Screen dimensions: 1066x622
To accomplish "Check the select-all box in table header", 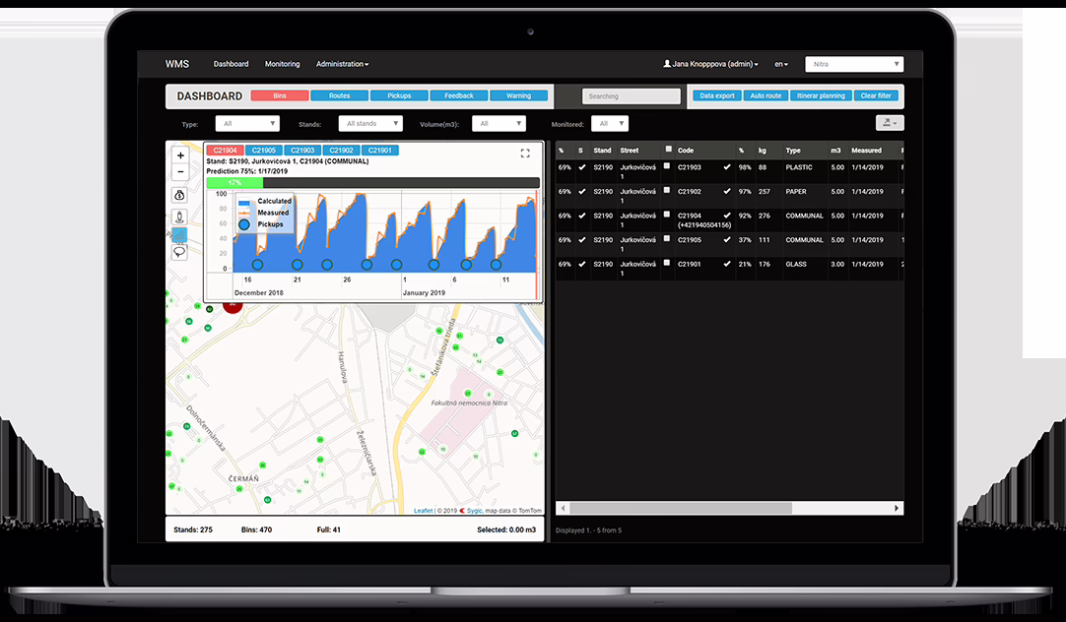I will click(669, 150).
